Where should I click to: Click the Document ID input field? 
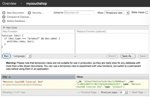click(79, 13)
